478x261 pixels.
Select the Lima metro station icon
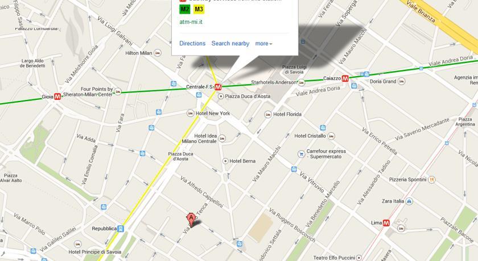coord(386,223)
